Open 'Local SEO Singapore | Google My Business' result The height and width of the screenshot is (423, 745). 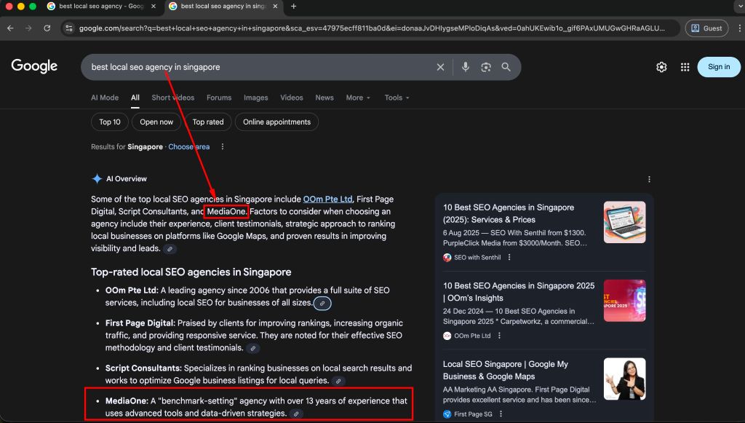pyautogui.click(x=506, y=371)
